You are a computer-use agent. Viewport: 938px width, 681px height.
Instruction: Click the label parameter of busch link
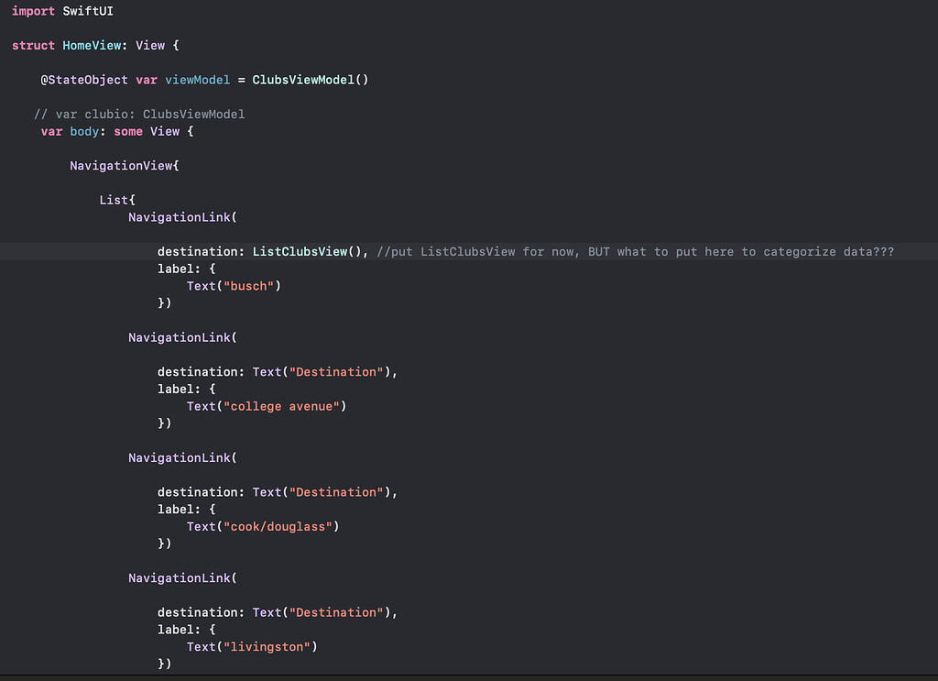coord(183,269)
